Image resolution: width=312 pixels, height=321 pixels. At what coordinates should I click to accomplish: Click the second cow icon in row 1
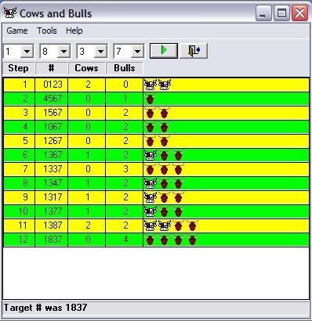click(x=165, y=85)
